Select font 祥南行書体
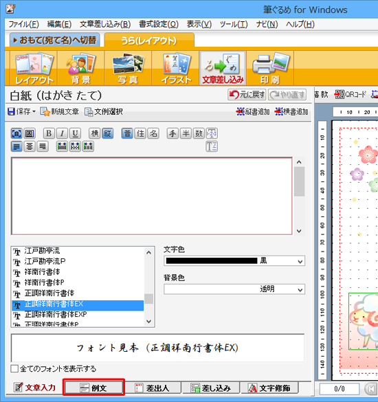The image size is (378, 402). coord(78,272)
